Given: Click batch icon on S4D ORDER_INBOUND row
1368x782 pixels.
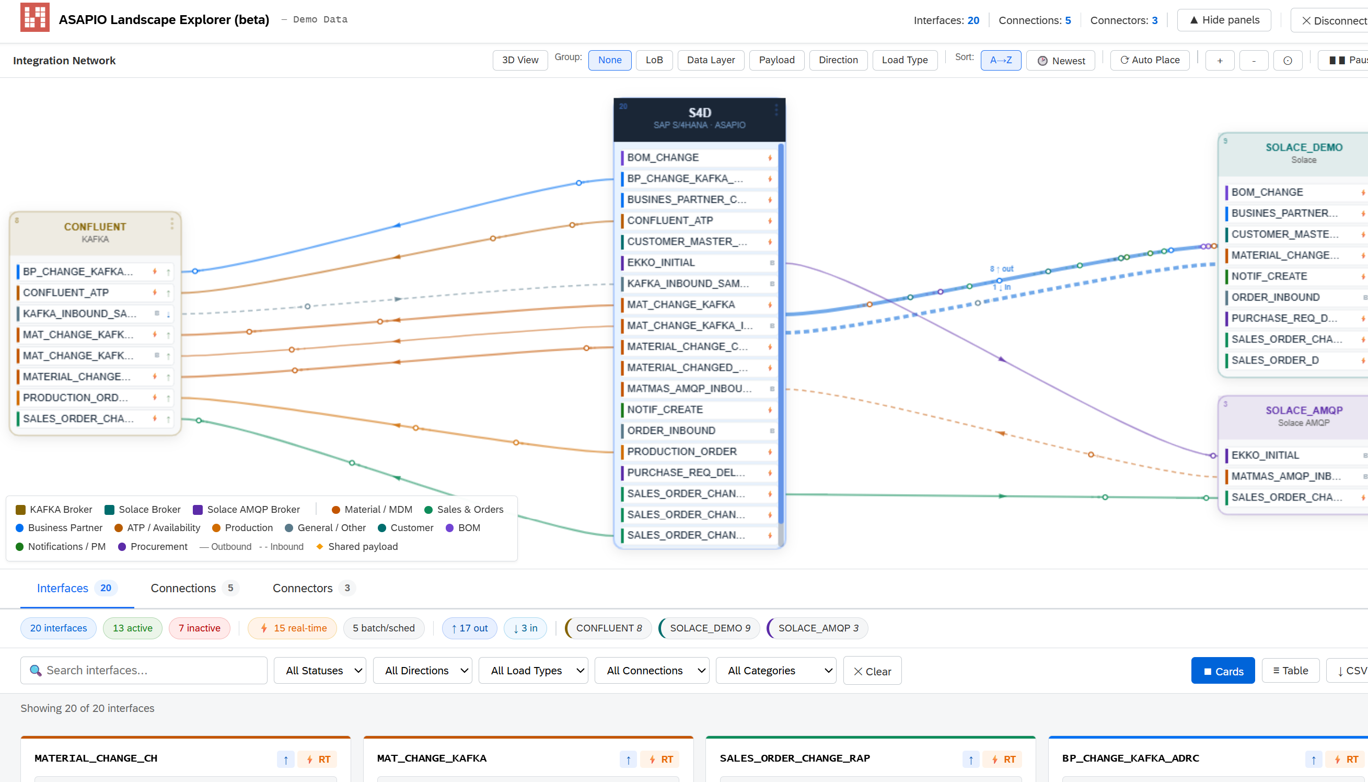Looking at the screenshot, I should [772, 431].
